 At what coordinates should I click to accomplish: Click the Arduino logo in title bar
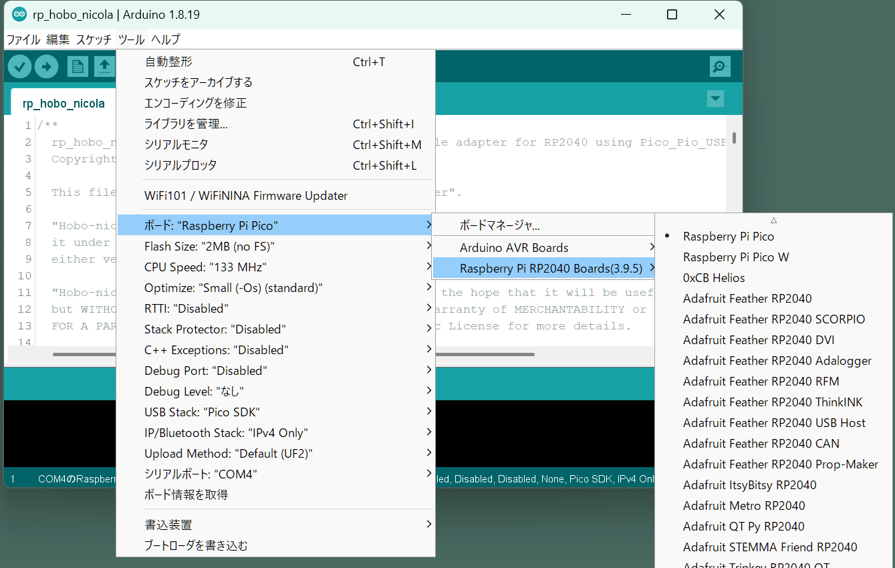click(x=19, y=14)
